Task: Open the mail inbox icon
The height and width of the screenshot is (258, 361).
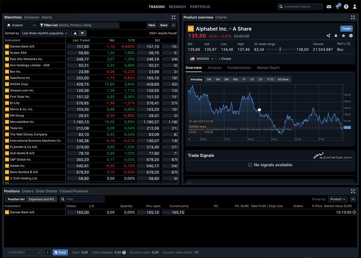Action: click(x=329, y=7)
